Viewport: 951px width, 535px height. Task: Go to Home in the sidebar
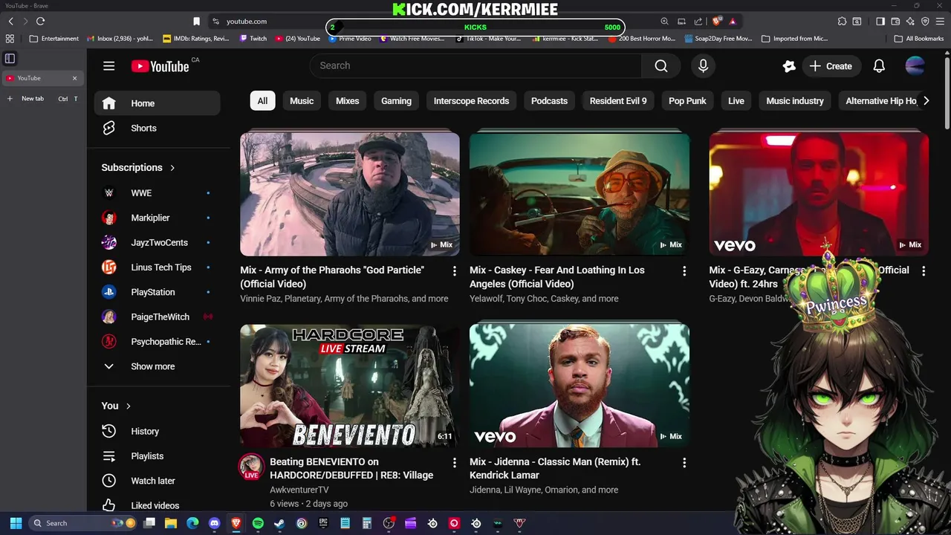point(157,103)
